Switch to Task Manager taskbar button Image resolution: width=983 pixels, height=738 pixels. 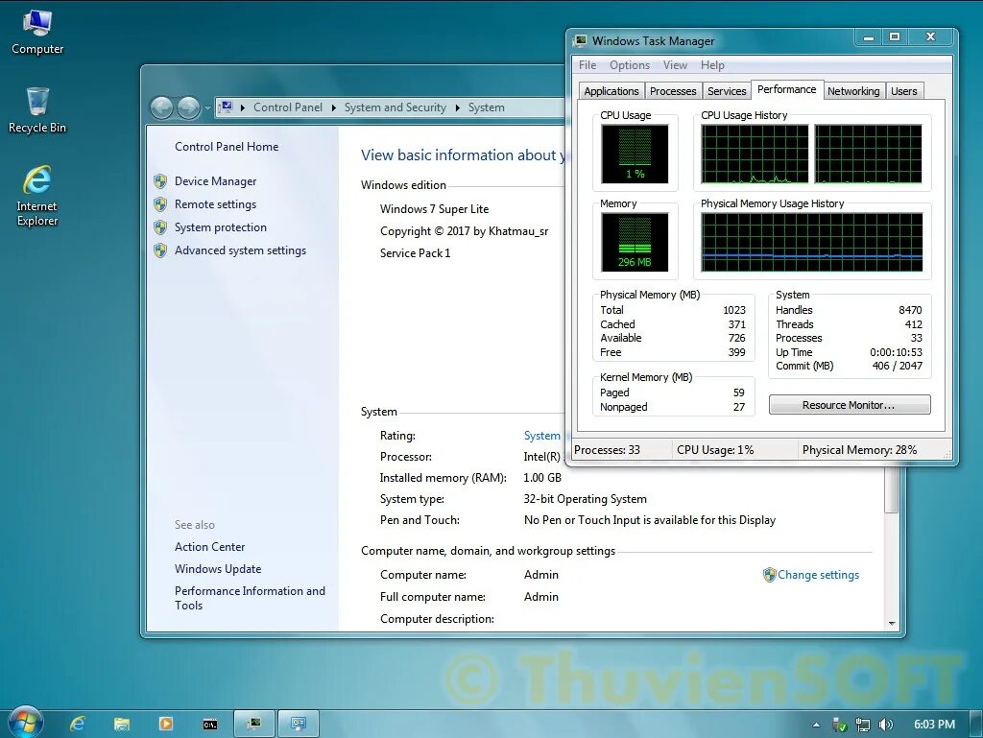[254, 725]
